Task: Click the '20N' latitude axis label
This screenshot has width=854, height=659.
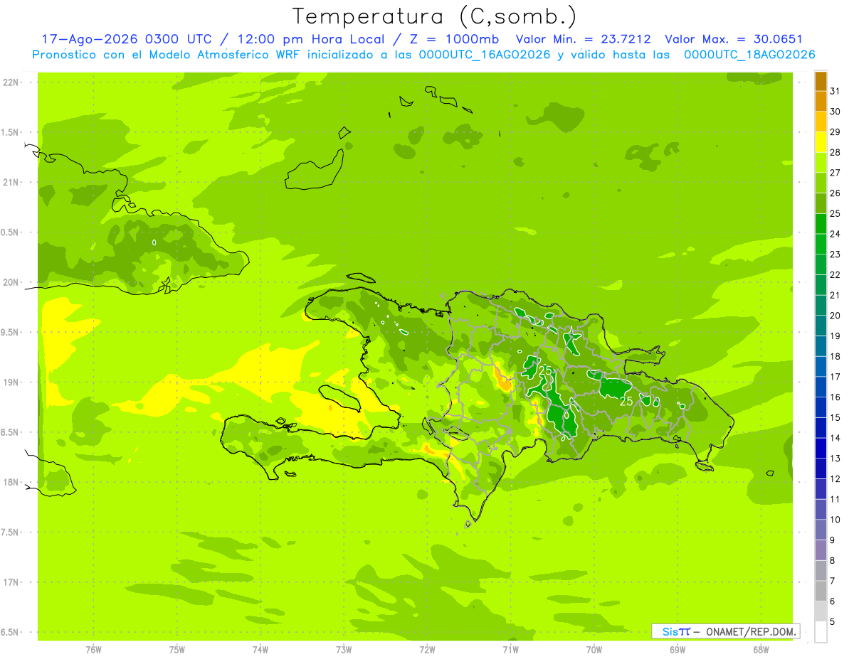Action: pyautogui.click(x=11, y=282)
